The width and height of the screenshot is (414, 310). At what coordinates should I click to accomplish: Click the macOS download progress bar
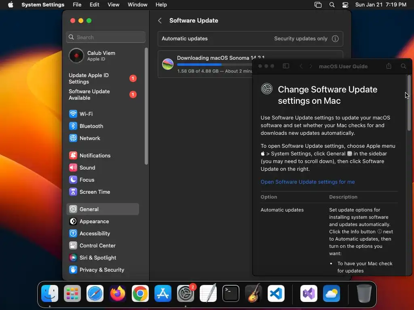215,65
